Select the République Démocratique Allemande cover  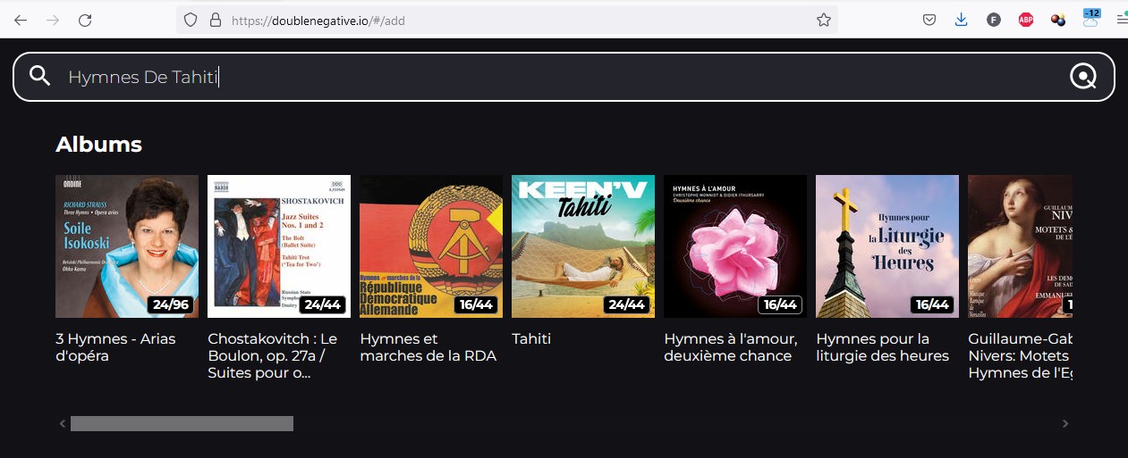click(x=431, y=246)
